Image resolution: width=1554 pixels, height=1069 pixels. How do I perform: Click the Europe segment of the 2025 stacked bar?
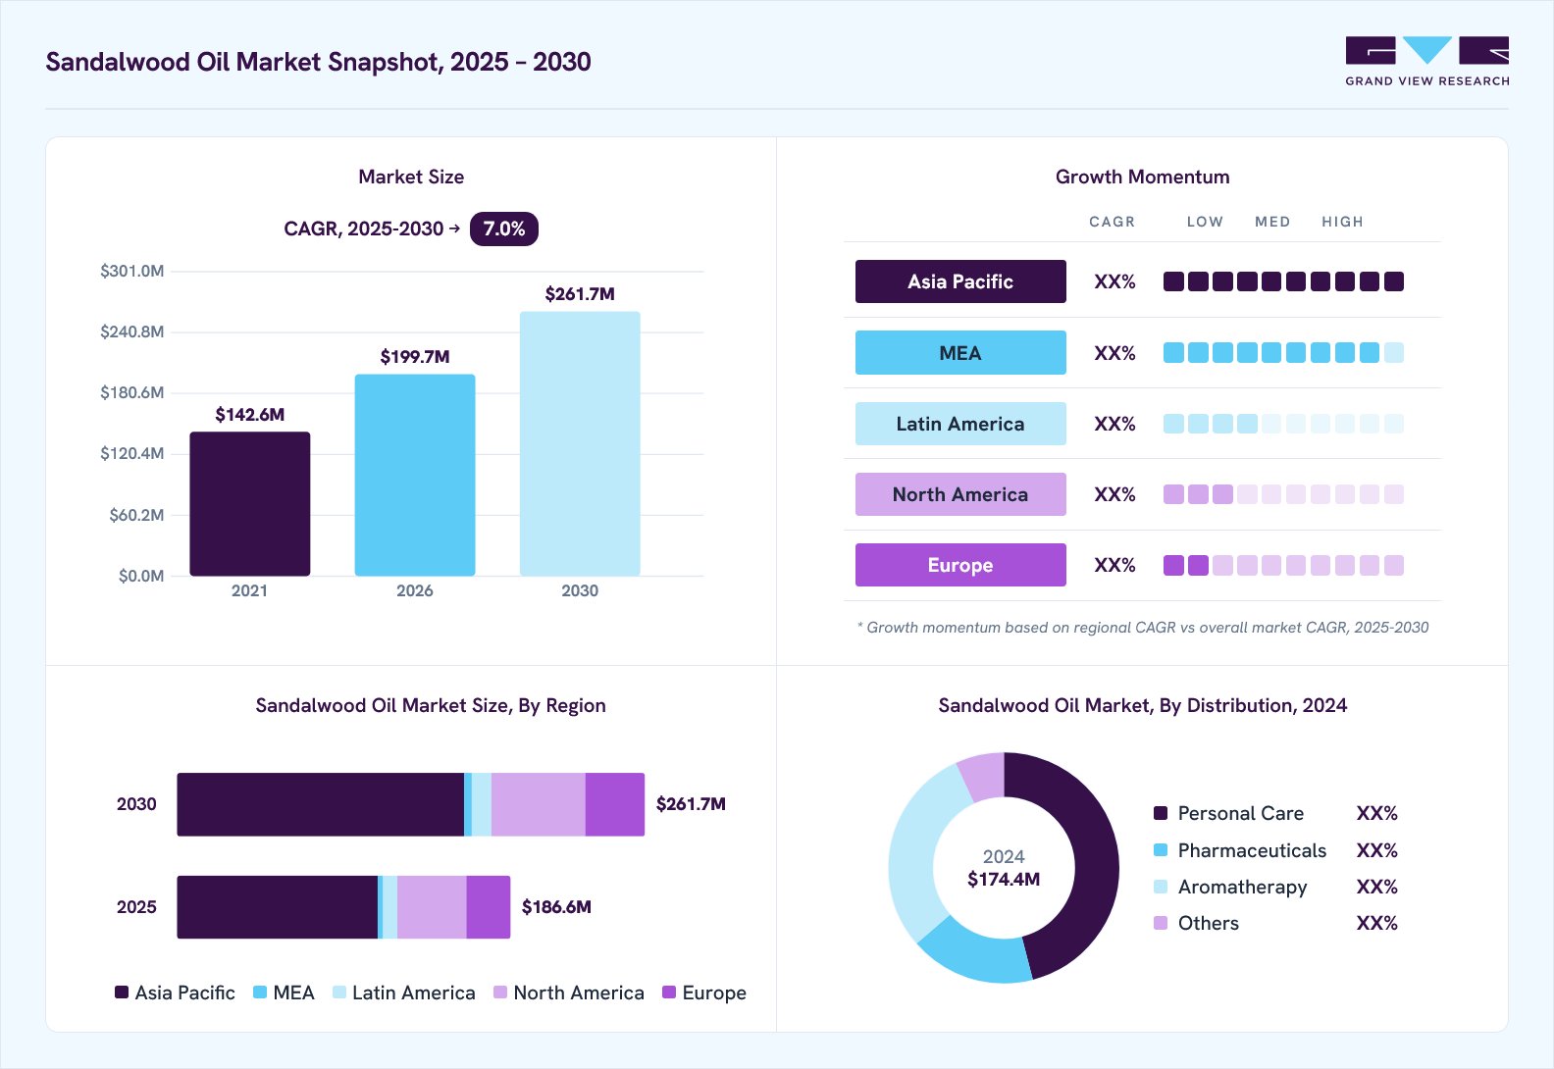point(489,907)
